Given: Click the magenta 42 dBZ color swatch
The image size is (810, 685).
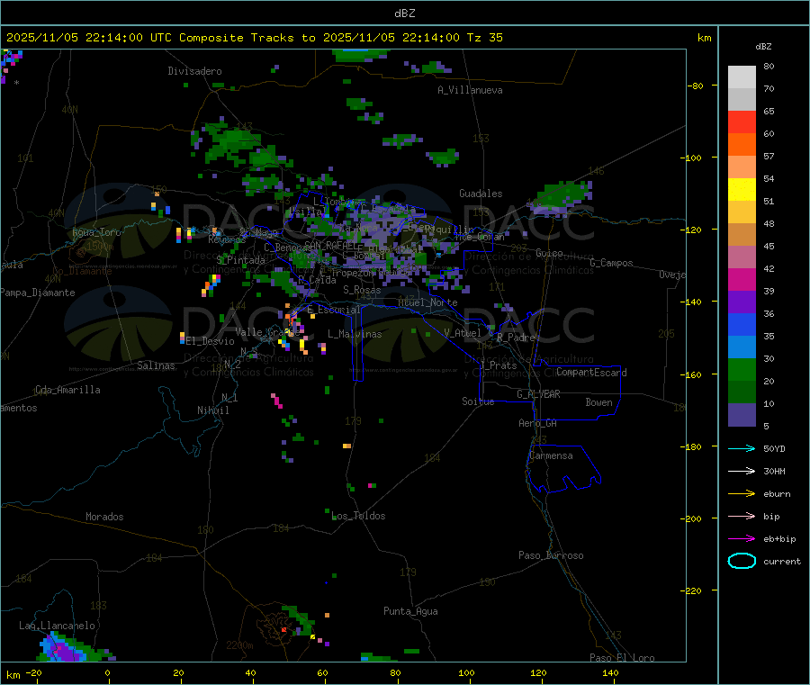Looking at the screenshot, I should point(742,279).
